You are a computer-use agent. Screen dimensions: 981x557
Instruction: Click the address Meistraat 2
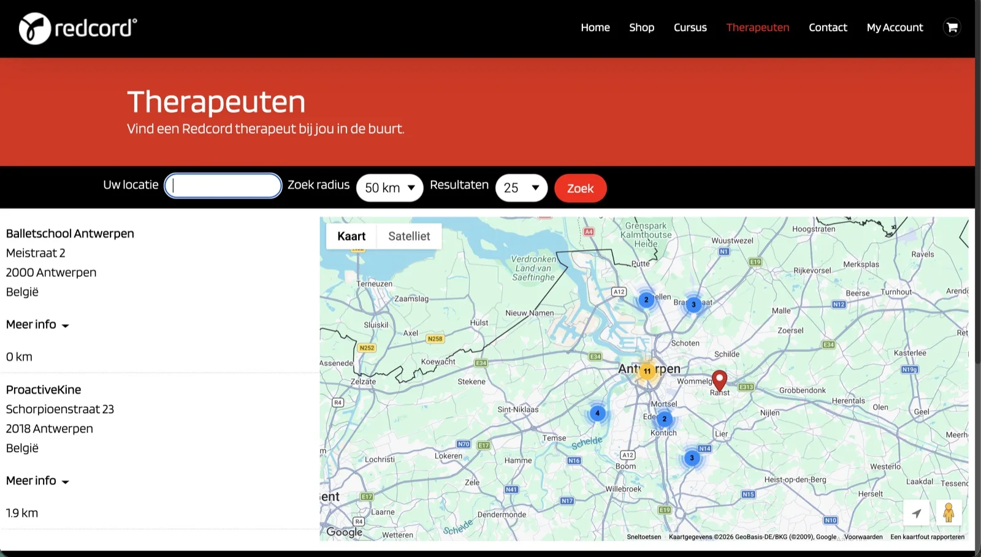pos(36,253)
